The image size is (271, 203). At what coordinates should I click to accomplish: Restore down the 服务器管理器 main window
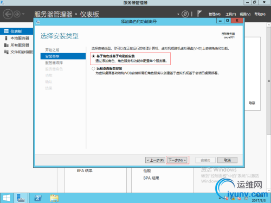(254, 2)
